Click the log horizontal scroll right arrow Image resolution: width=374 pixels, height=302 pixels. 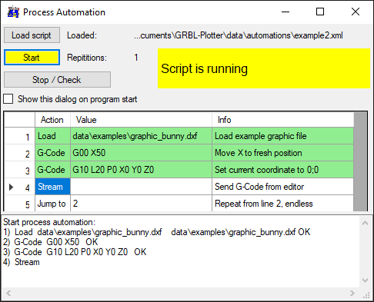pyautogui.click(x=352, y=293)
